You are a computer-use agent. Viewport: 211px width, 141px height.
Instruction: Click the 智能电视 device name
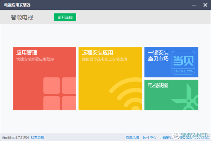pyautogui.click(x=22, y=17)
